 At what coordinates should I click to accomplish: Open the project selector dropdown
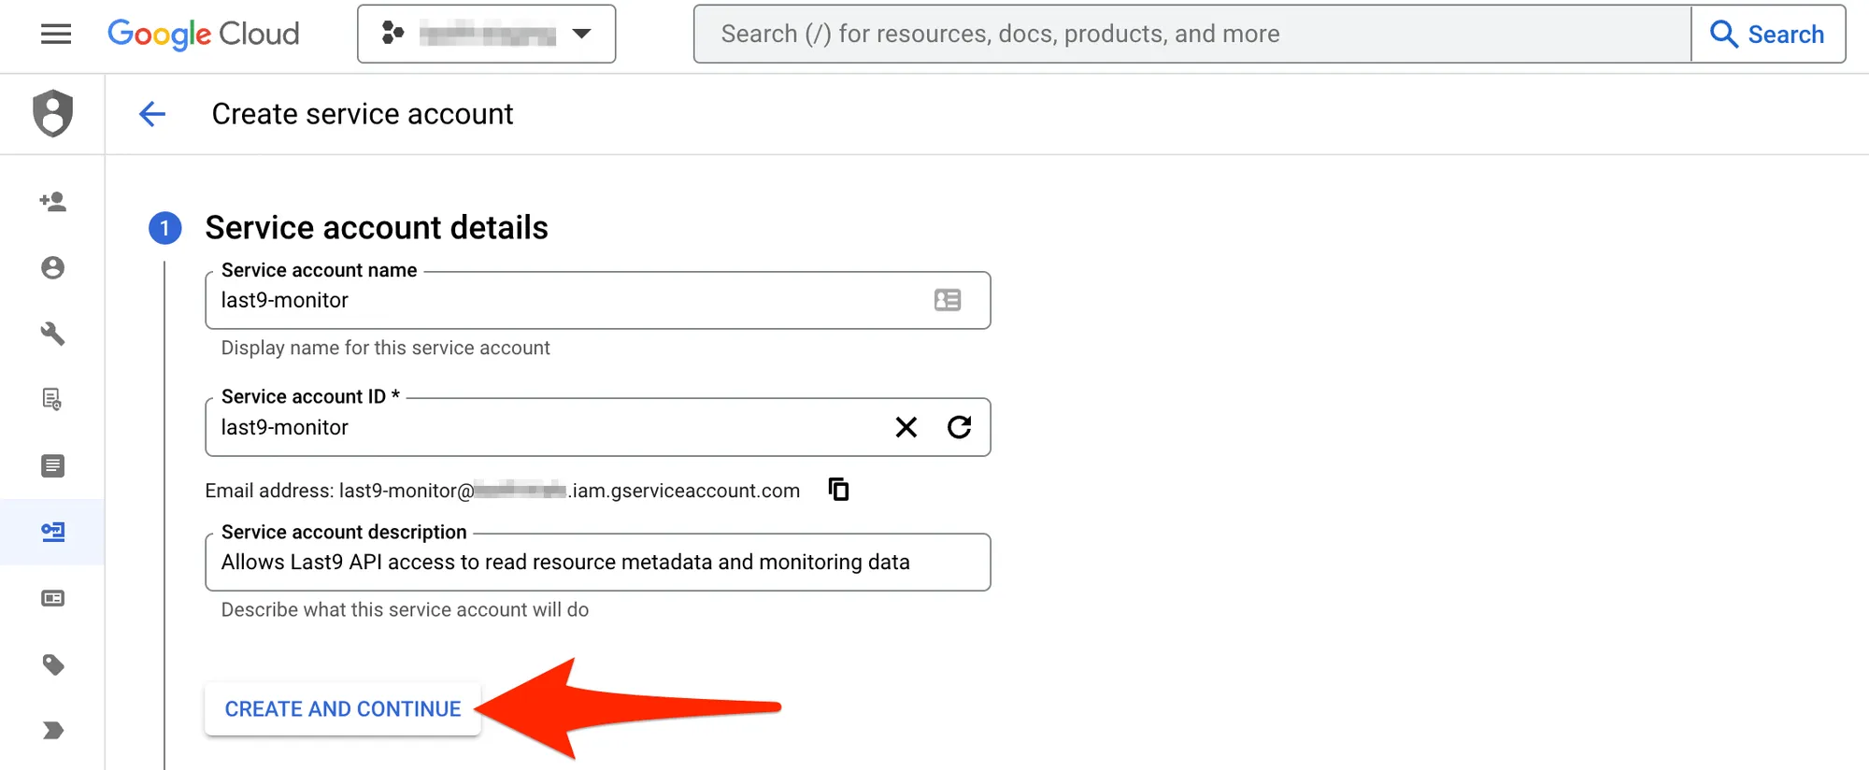486,35
